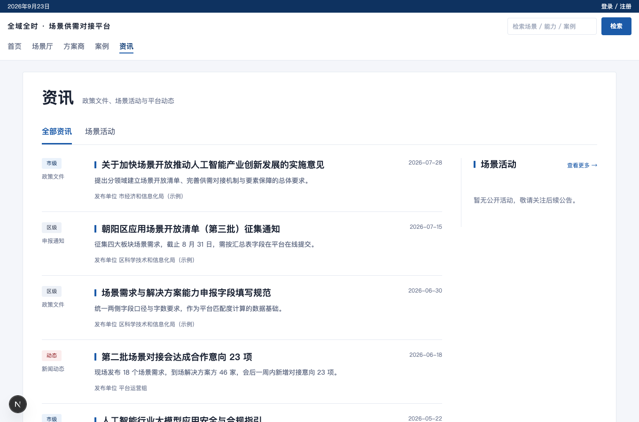
Task: Click the 区级 tag beside 字段填写规范 article
Action: point(52,291)
